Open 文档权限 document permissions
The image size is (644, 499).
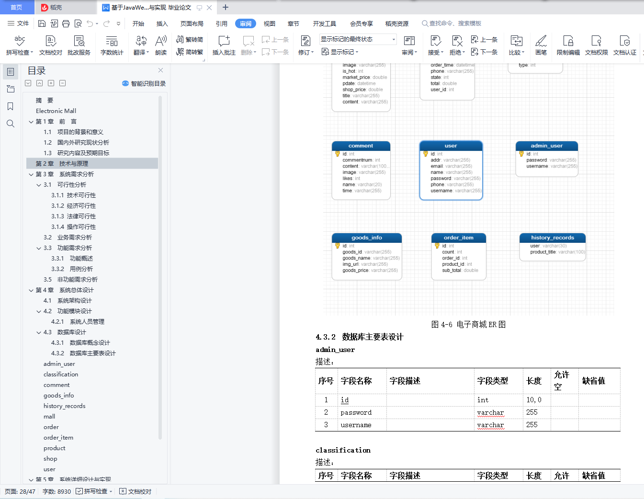pyautogui.click(x=597, y=45)
